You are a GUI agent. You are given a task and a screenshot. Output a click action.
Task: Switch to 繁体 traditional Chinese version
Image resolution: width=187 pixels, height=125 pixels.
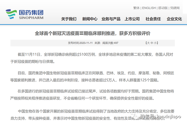pyautogui.click(x=136, y=8)
